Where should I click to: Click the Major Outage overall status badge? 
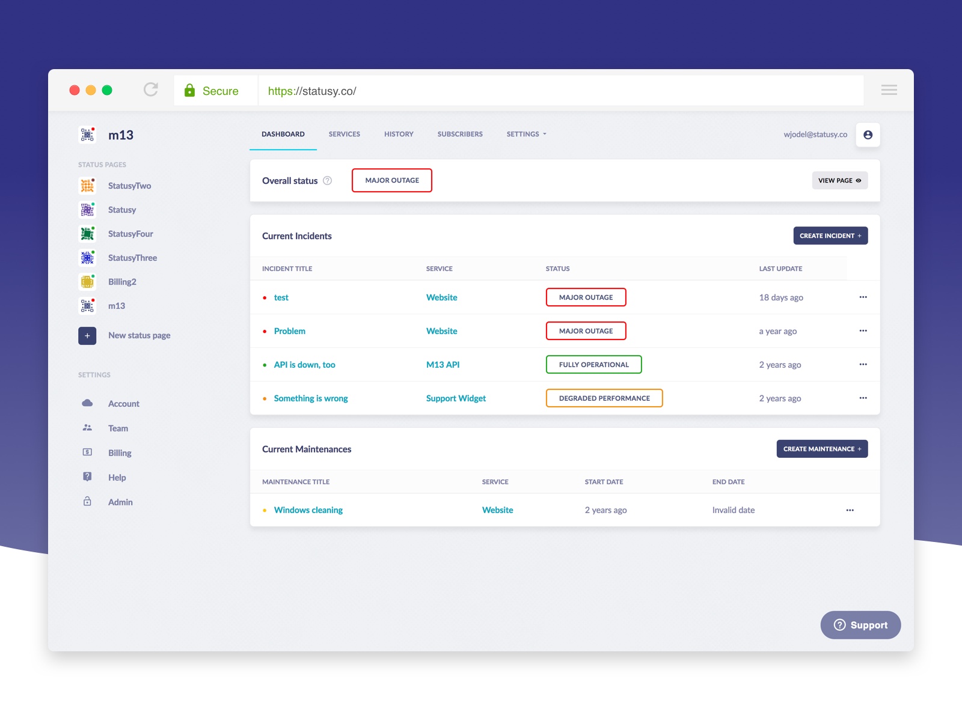pos(392,180)
